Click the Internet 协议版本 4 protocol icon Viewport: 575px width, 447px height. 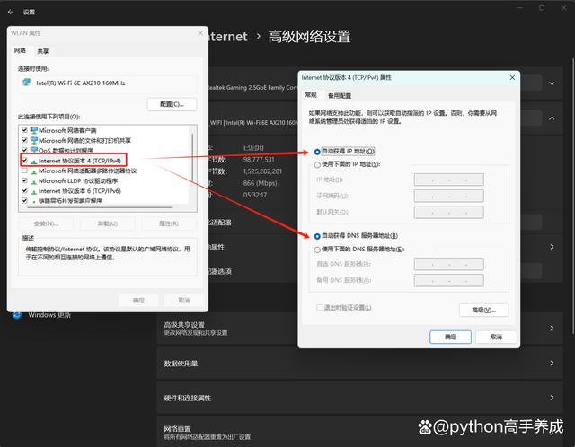tap(34, 162)
